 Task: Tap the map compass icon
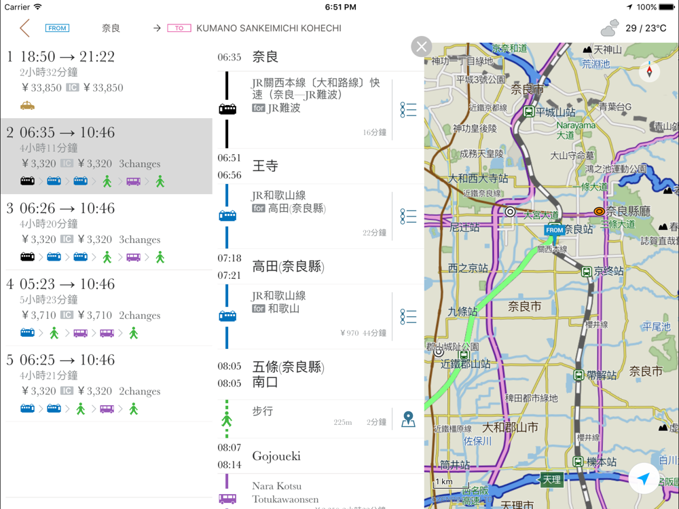pyautogui.click(x=649, y=71)
